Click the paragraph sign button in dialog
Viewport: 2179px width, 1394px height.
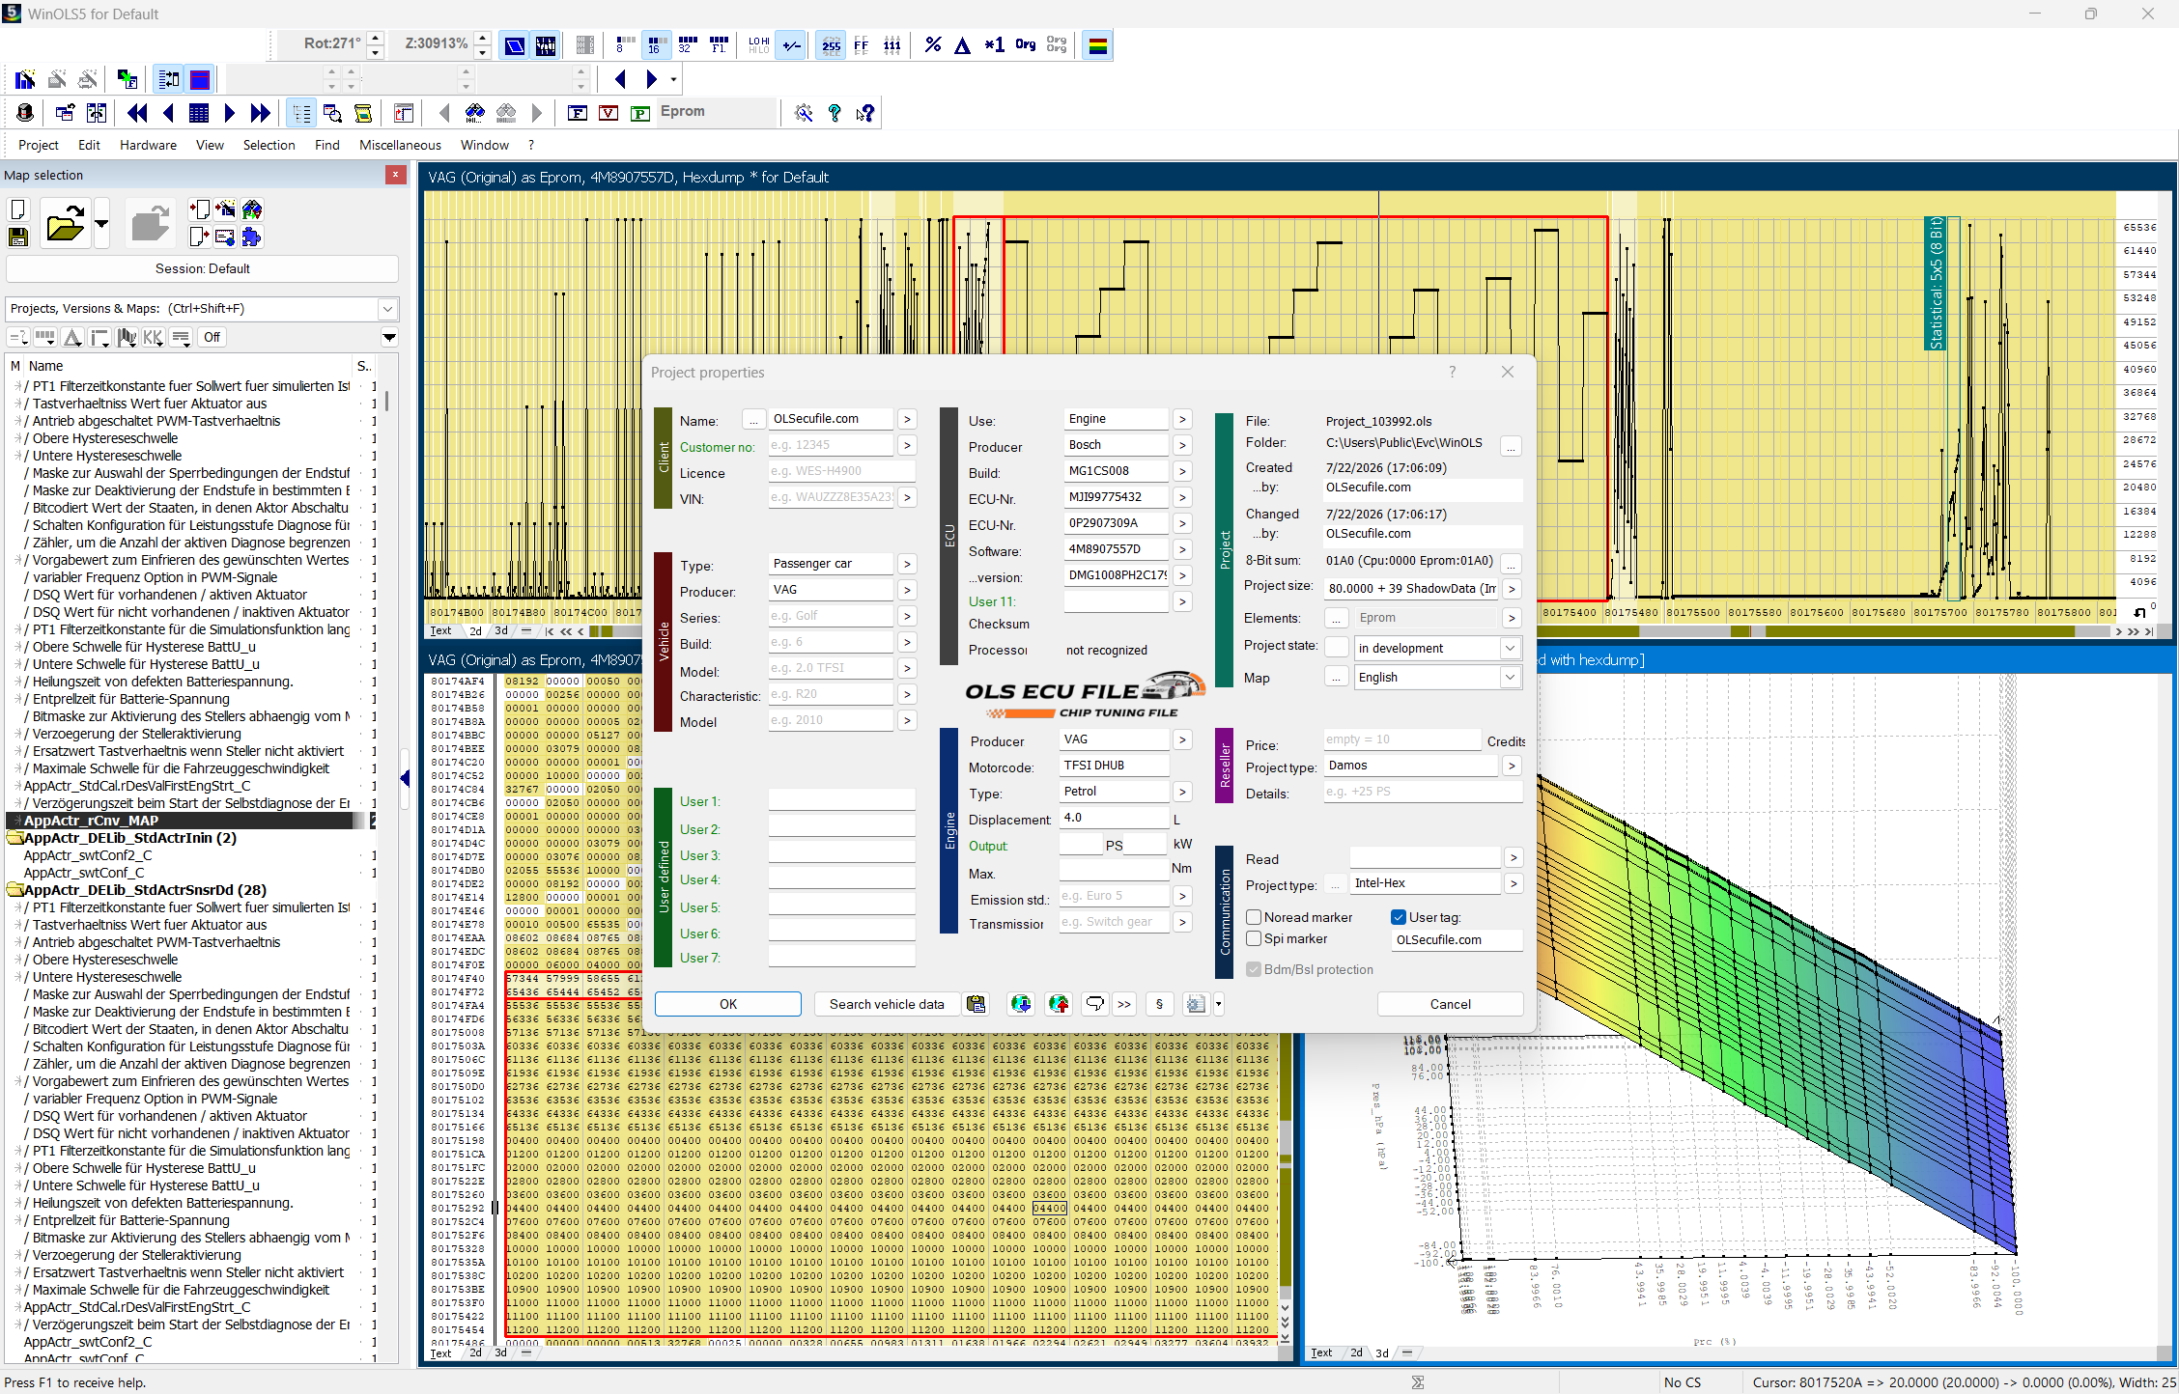point(1159,1004)
